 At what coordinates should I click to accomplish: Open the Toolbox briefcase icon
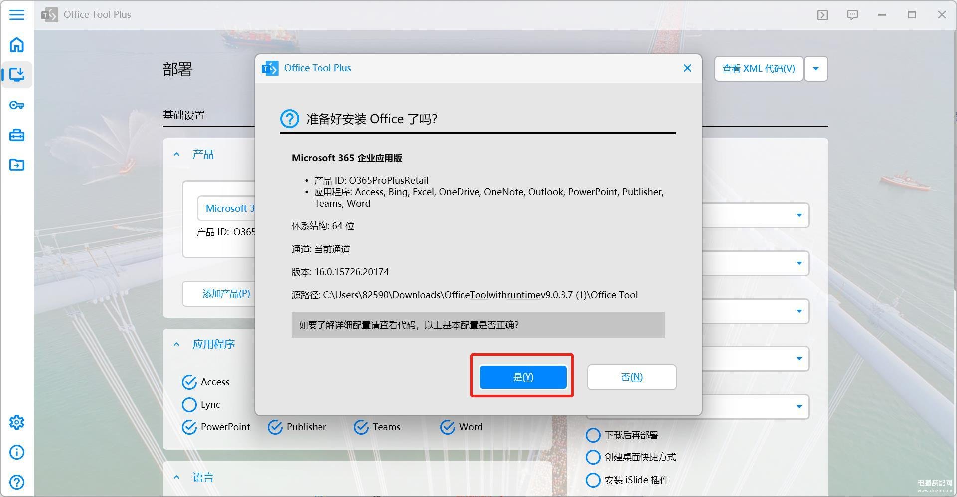tap(17, 135)
